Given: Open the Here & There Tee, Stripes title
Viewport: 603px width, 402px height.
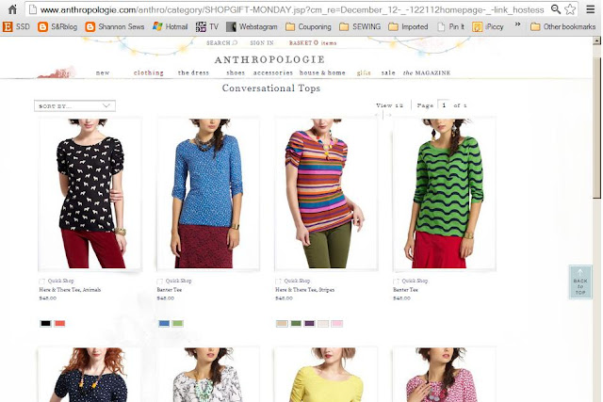Looking at the screenshot, I should (304, 290).
